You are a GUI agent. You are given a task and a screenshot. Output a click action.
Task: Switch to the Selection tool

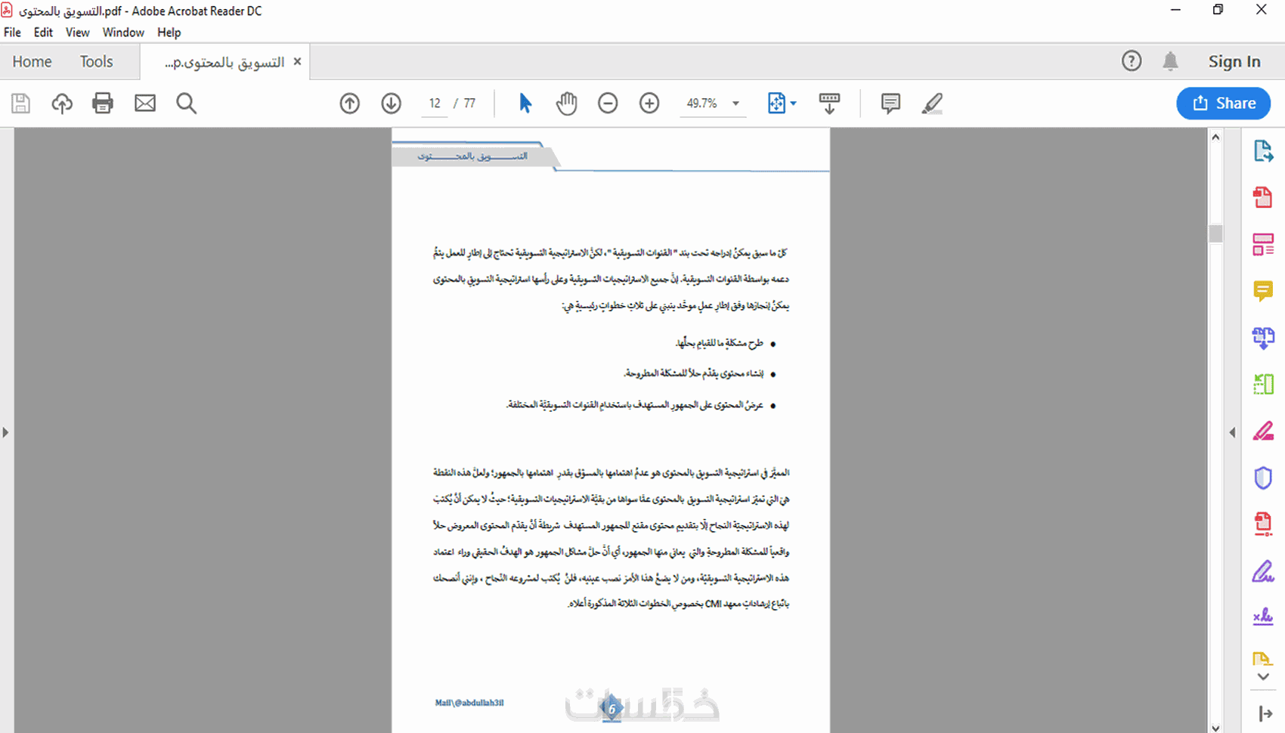click(x=525, y=103)
